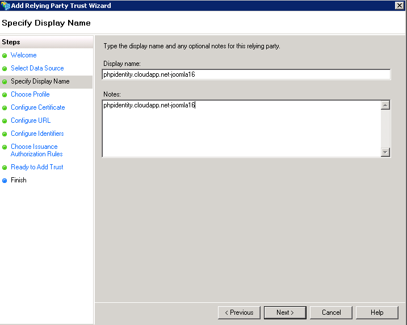
Task: Click the green bullet beside Ready to Add Trust
Action: 5,168
